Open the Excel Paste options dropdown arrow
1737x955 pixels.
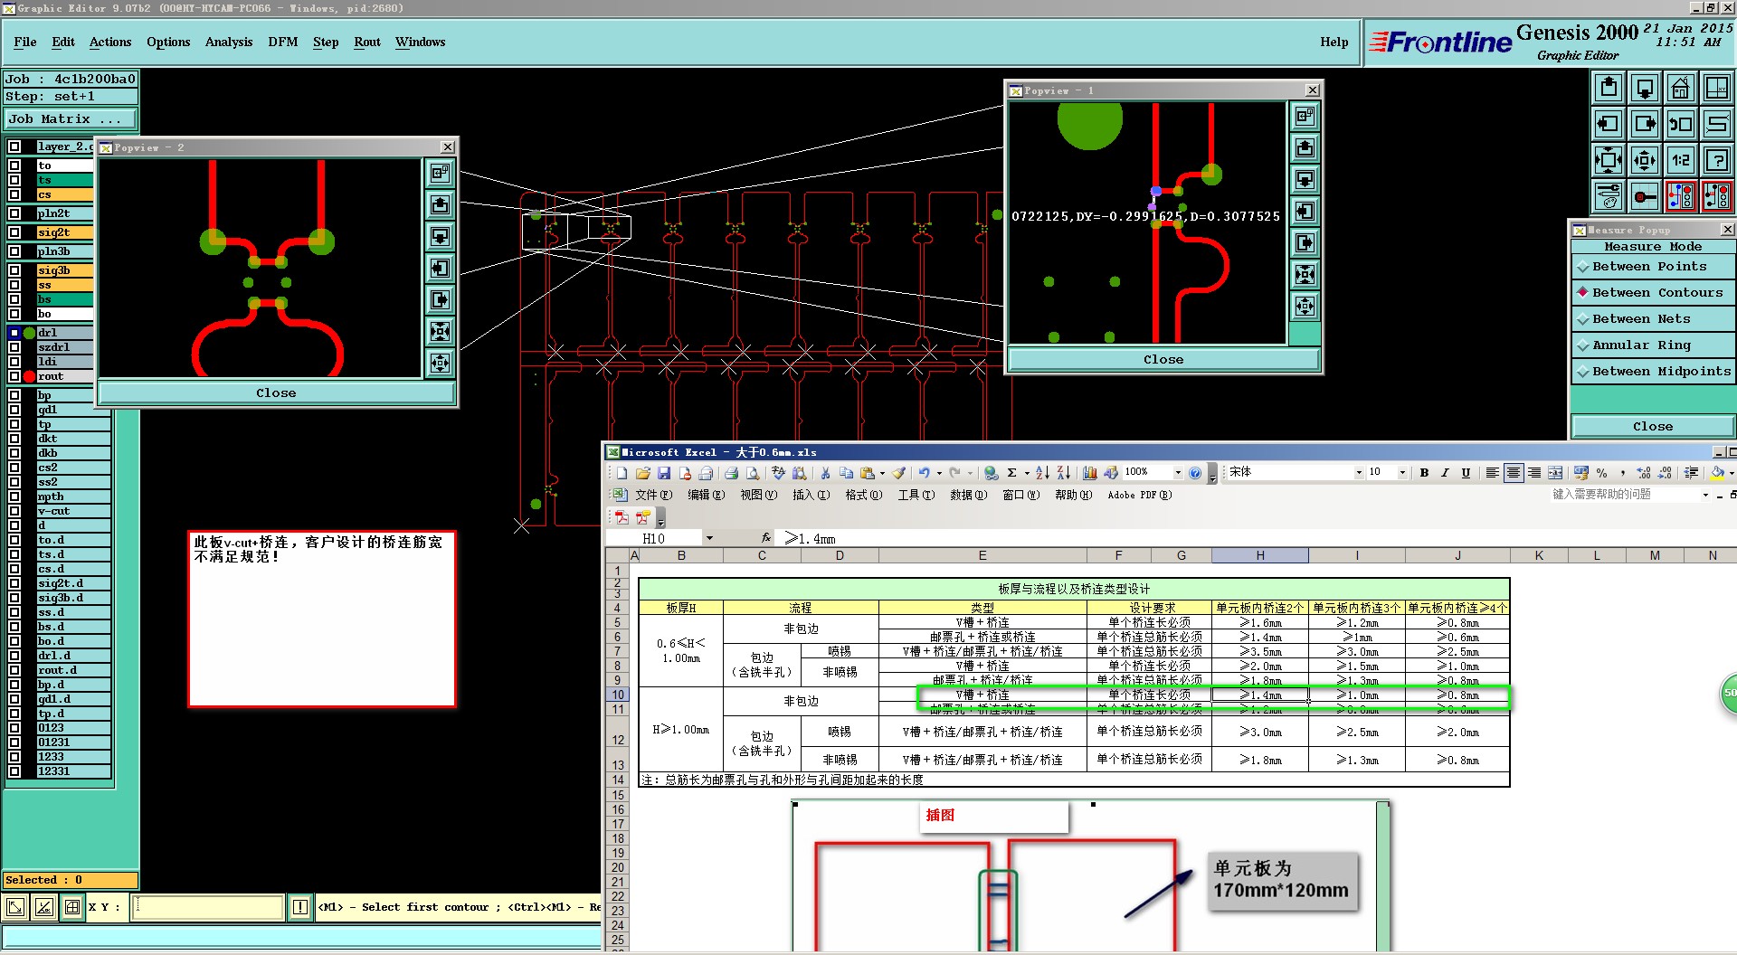(x=882, y=473)
